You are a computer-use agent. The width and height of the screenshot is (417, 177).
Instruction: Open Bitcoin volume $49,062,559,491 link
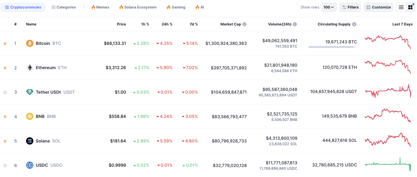(x=280, y=40)
